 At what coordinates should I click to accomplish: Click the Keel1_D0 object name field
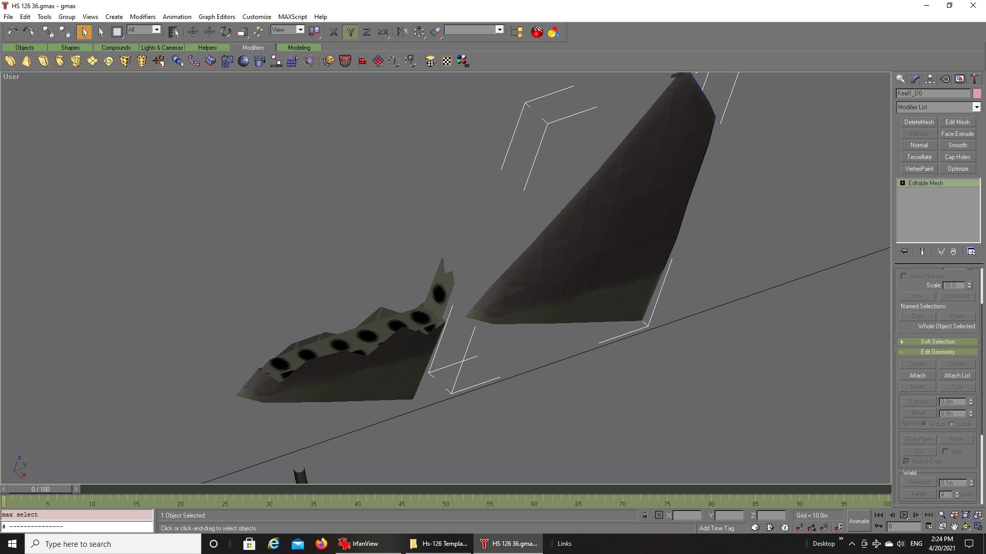(933, 93)
